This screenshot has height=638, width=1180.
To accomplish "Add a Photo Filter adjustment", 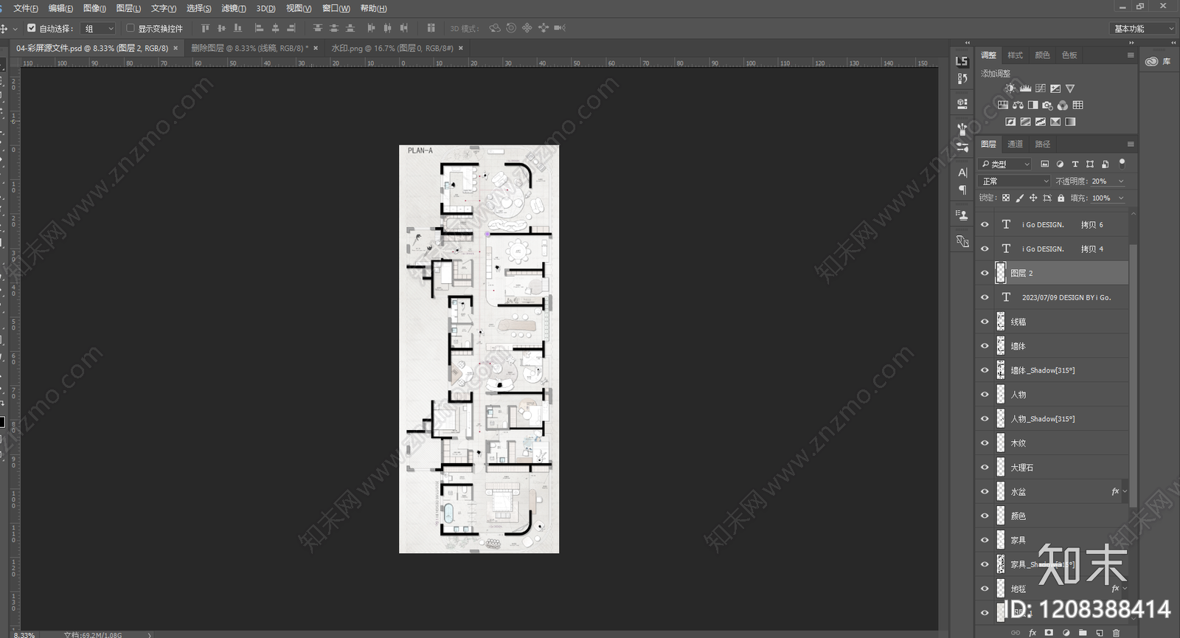I will coord(1047,105).
